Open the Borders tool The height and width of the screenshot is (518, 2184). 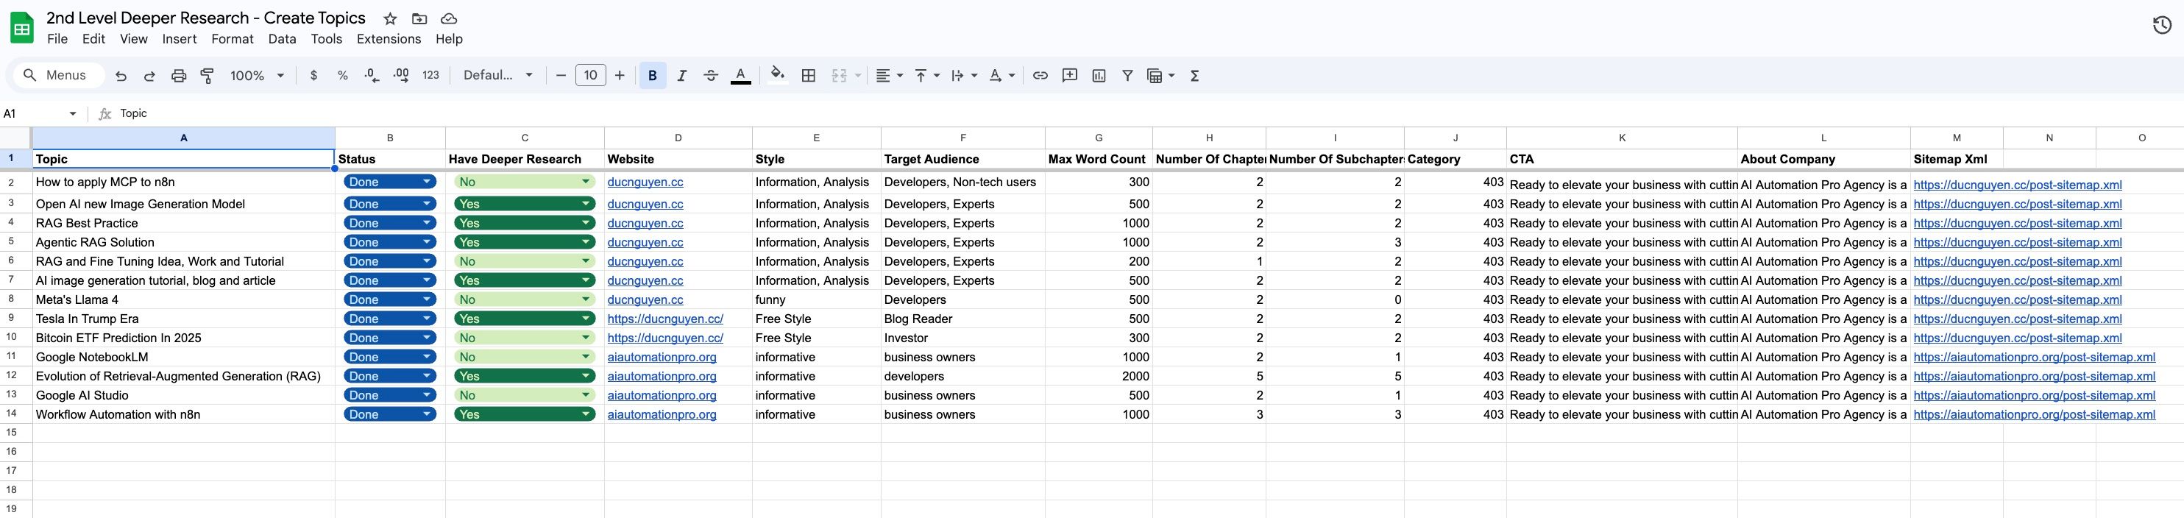tap(808, 76)
